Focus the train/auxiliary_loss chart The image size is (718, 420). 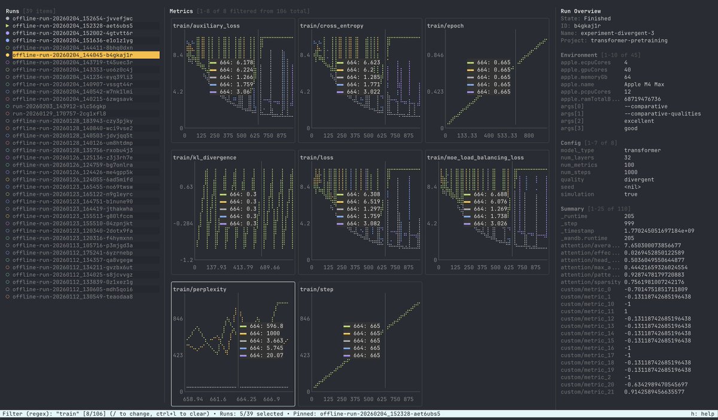click(232, 80)
